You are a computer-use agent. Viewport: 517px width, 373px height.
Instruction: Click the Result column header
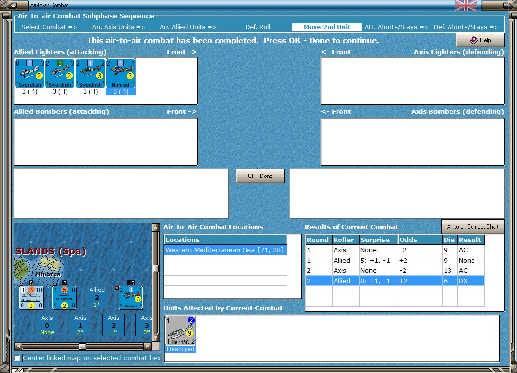pyautogui.click(x=471, y=240)
